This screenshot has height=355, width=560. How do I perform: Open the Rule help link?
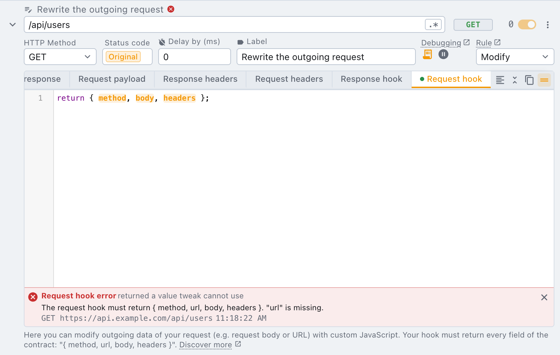tap(488, 43)
